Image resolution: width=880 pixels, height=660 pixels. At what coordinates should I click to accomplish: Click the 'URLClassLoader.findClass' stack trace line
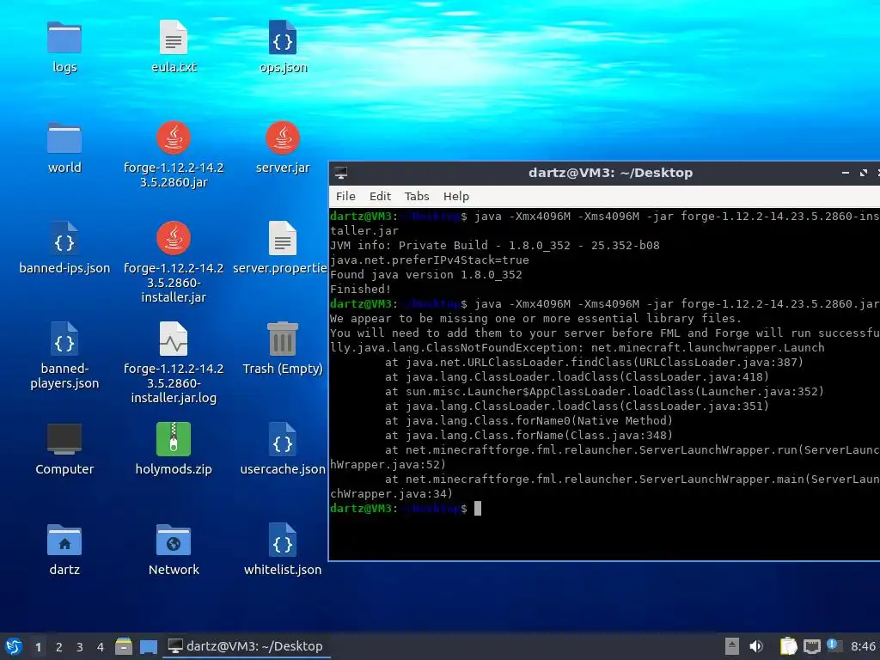pyautogui.click(x=594, y=363)
